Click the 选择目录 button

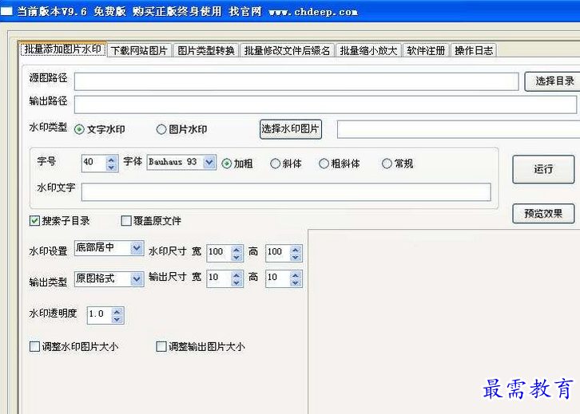(x=554, y=81)
